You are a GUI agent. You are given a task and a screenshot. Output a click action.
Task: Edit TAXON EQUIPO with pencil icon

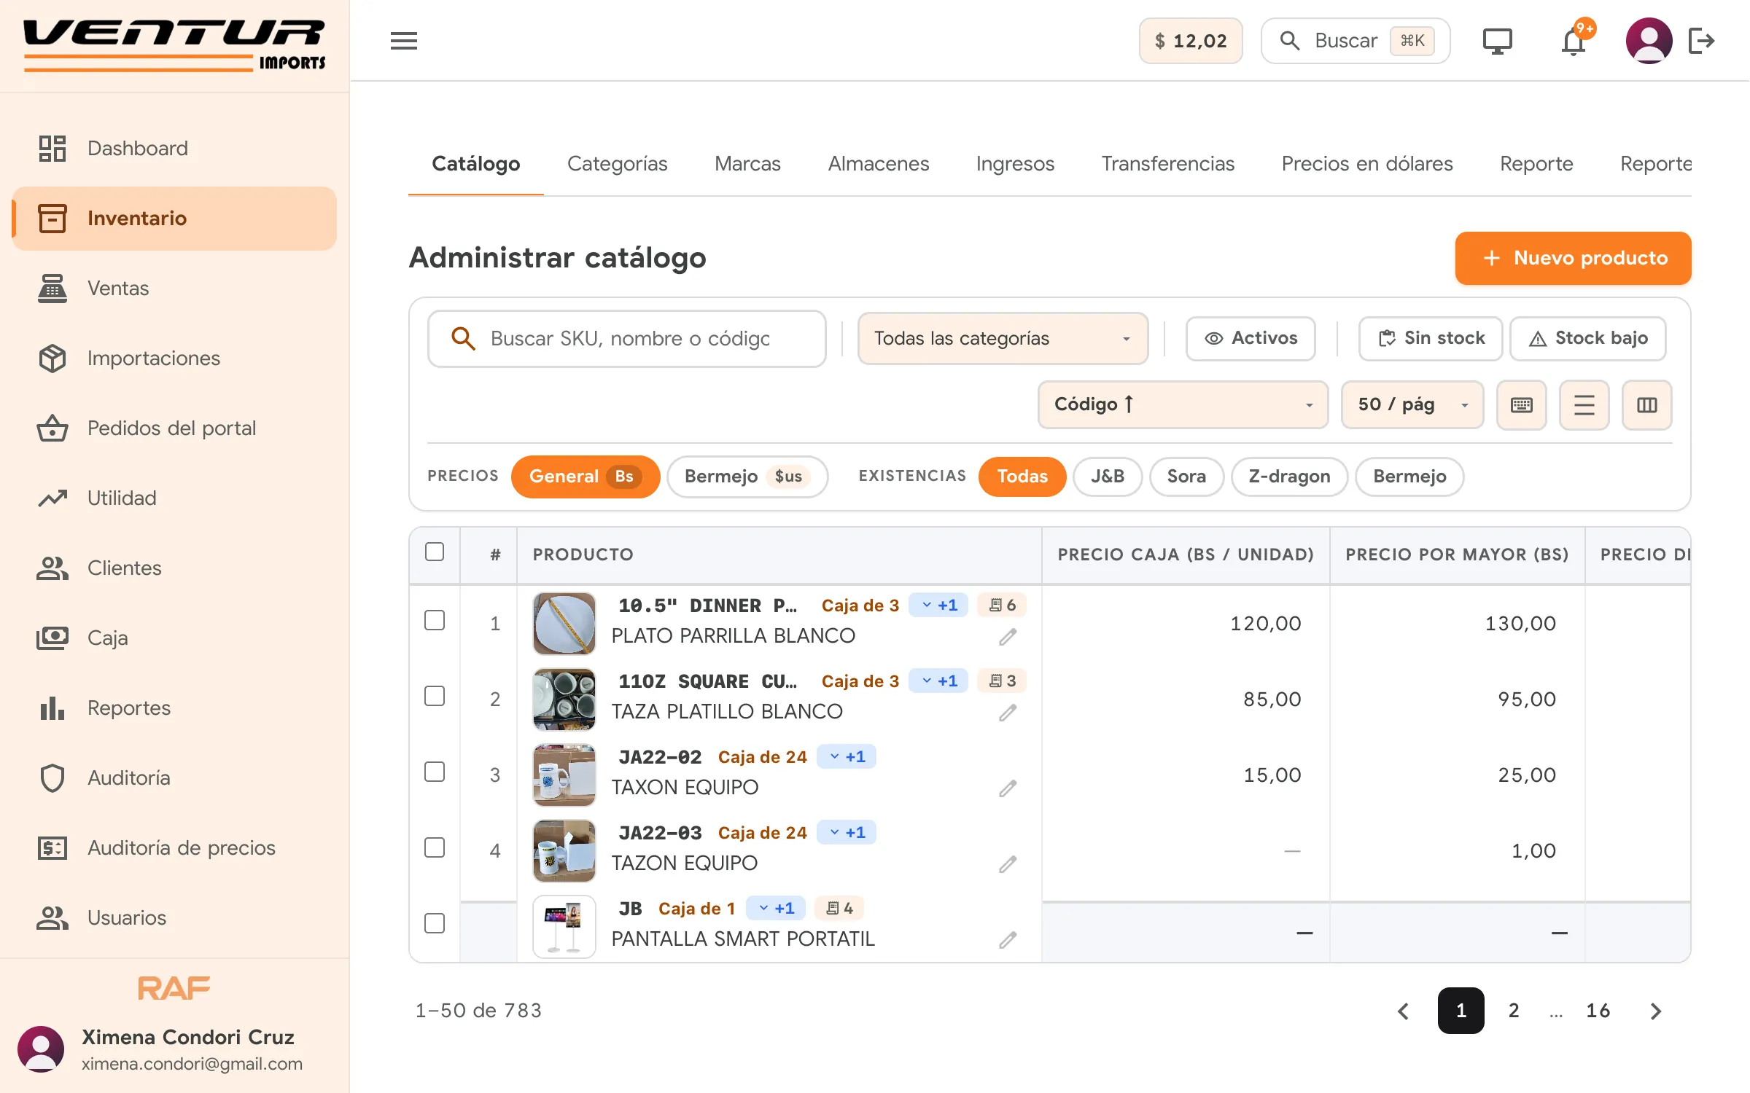point(1008,789)
